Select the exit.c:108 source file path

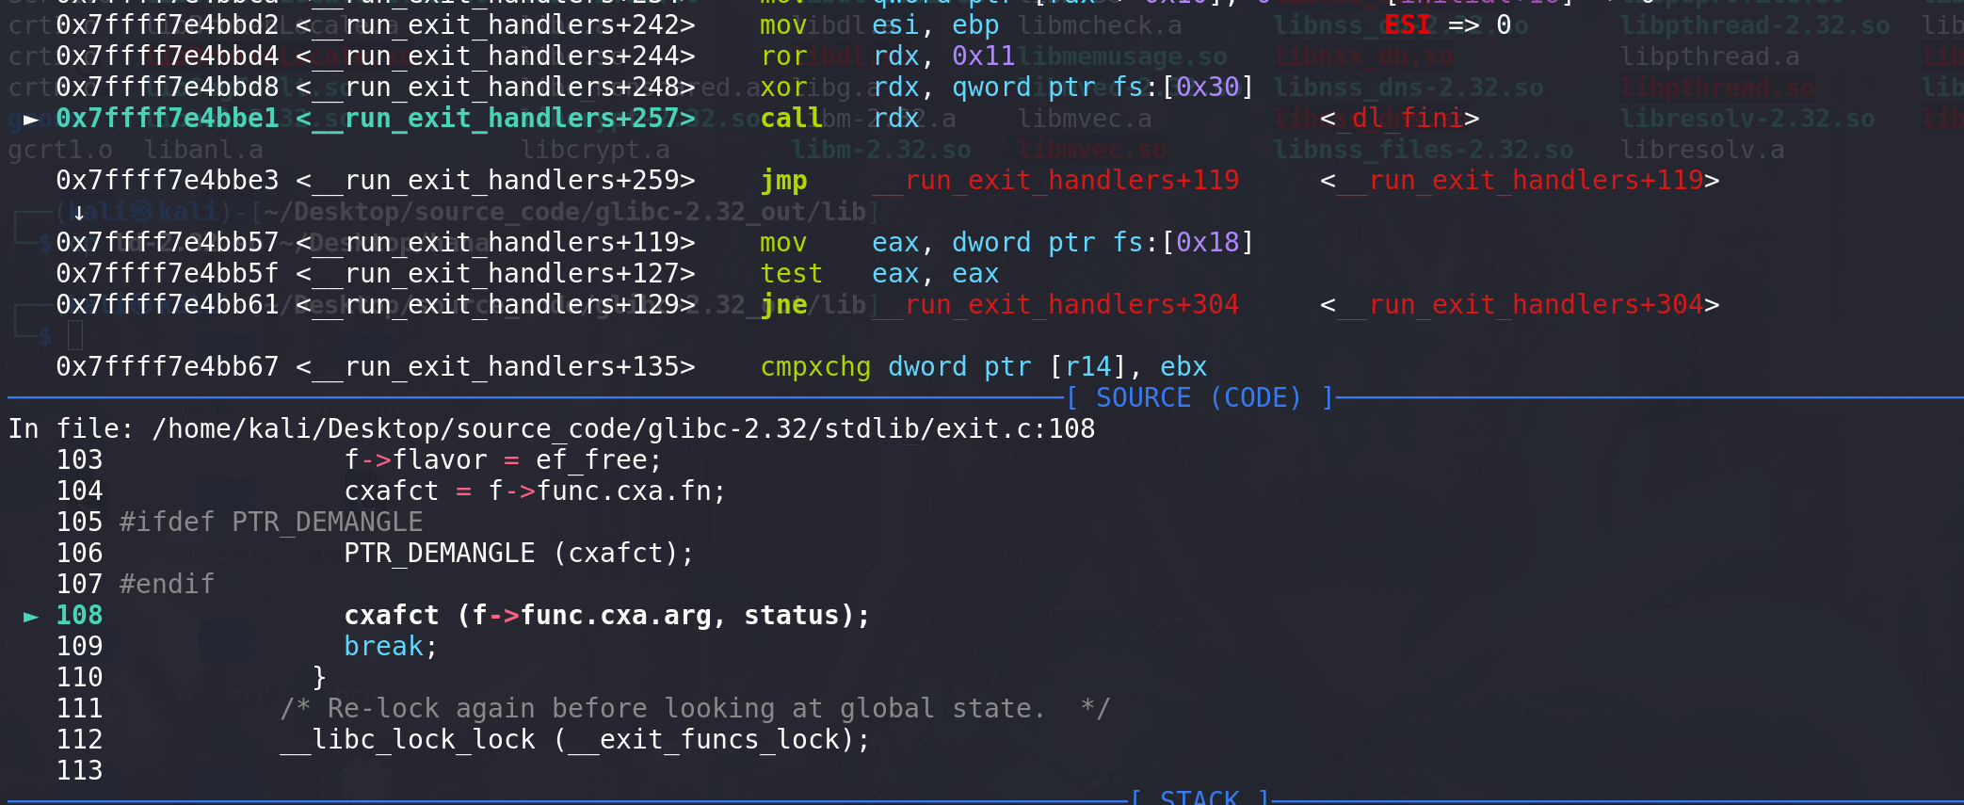[x=623, y=428]
